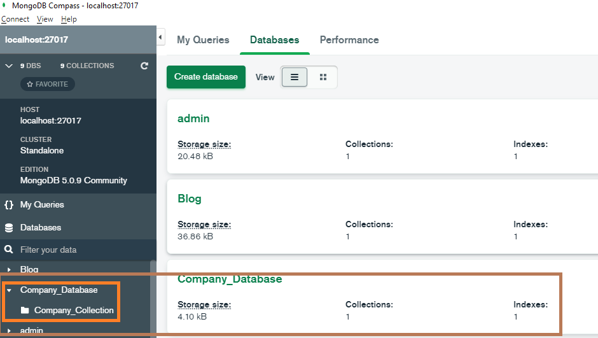
Task: Open the Company_Database card title
Action: 230,279
